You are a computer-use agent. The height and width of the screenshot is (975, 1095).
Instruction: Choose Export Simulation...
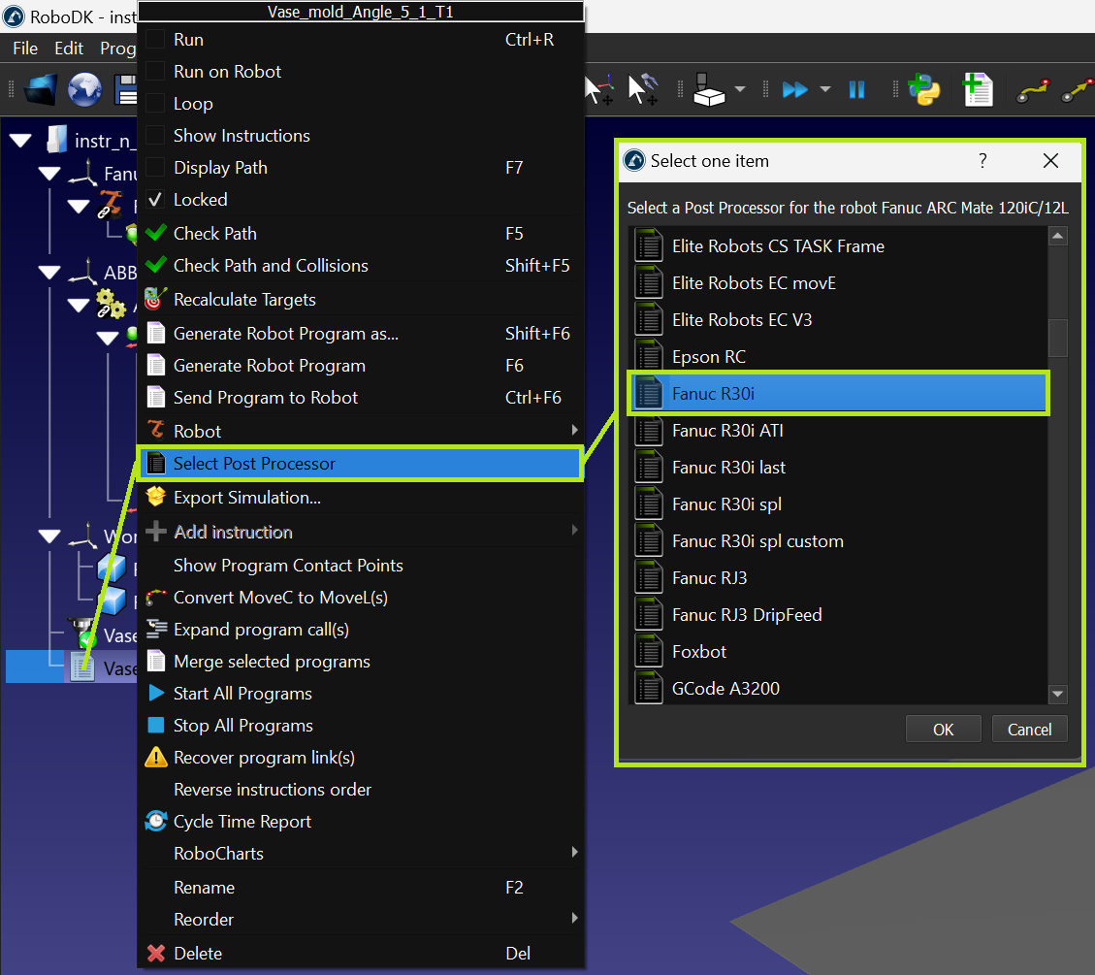(x=361, y=498)
